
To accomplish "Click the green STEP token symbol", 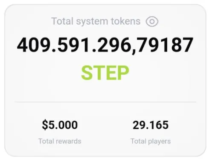I will pyautogui.click(x=105, y=73).
